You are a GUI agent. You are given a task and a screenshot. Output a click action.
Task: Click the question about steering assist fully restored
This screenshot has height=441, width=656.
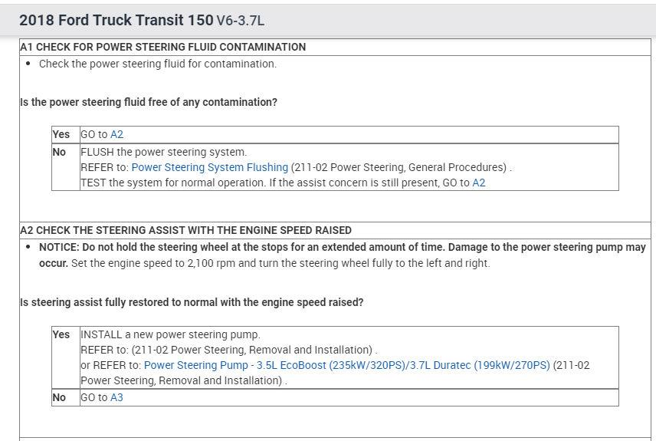tap(192, 302)
